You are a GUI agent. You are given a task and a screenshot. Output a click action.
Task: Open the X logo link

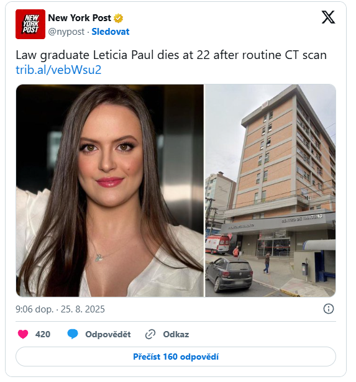tap(328, 17)
